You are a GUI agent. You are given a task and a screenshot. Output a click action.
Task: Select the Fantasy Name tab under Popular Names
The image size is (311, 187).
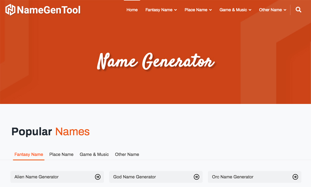[x=29, y=154]
